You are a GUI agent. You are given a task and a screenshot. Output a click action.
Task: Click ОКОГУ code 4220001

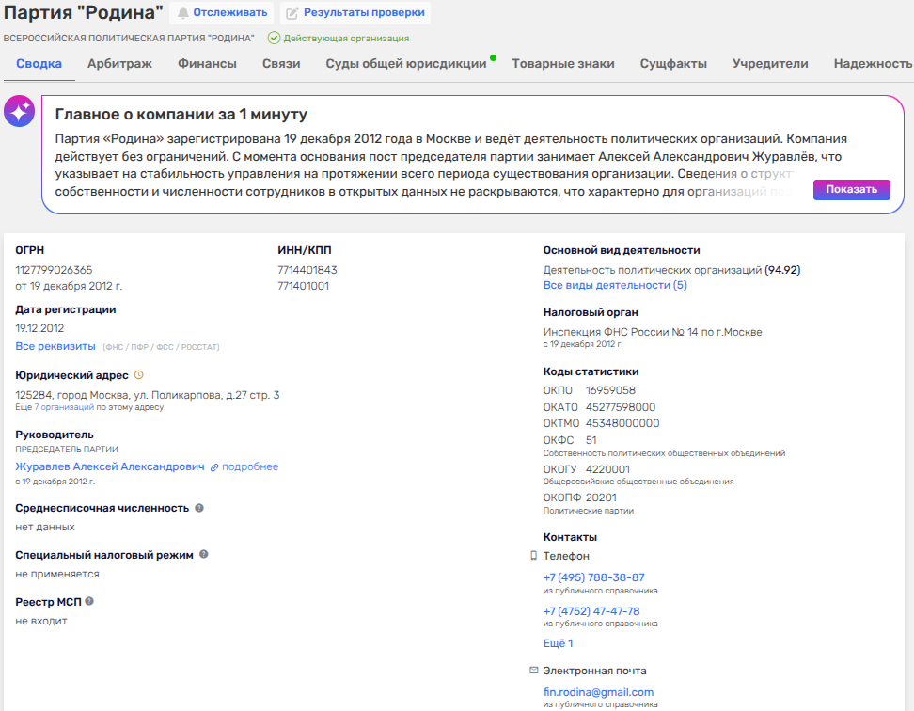(x=607, y=469)
